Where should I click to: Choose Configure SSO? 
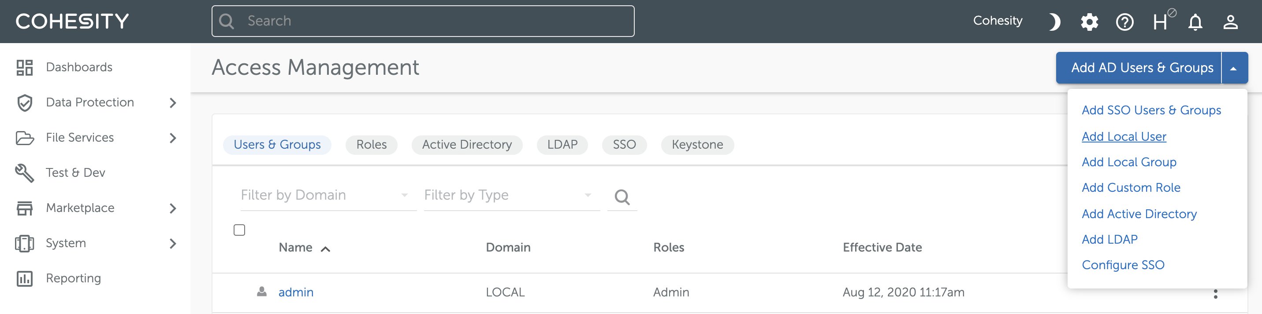point(1123,265)
